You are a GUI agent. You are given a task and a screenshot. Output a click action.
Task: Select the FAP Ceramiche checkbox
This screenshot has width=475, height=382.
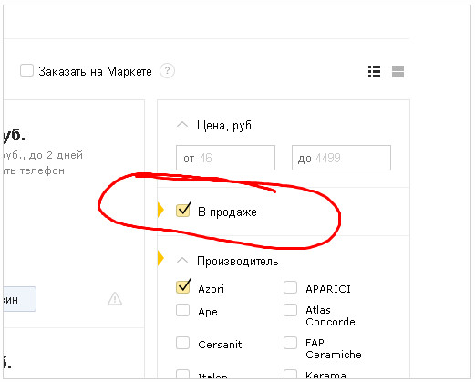pyautogui.click(x=290, y=343)
